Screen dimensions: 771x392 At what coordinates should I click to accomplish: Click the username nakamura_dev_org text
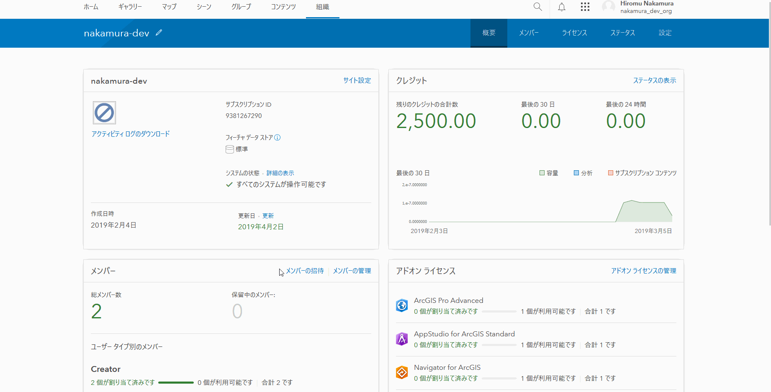[646, 11]
